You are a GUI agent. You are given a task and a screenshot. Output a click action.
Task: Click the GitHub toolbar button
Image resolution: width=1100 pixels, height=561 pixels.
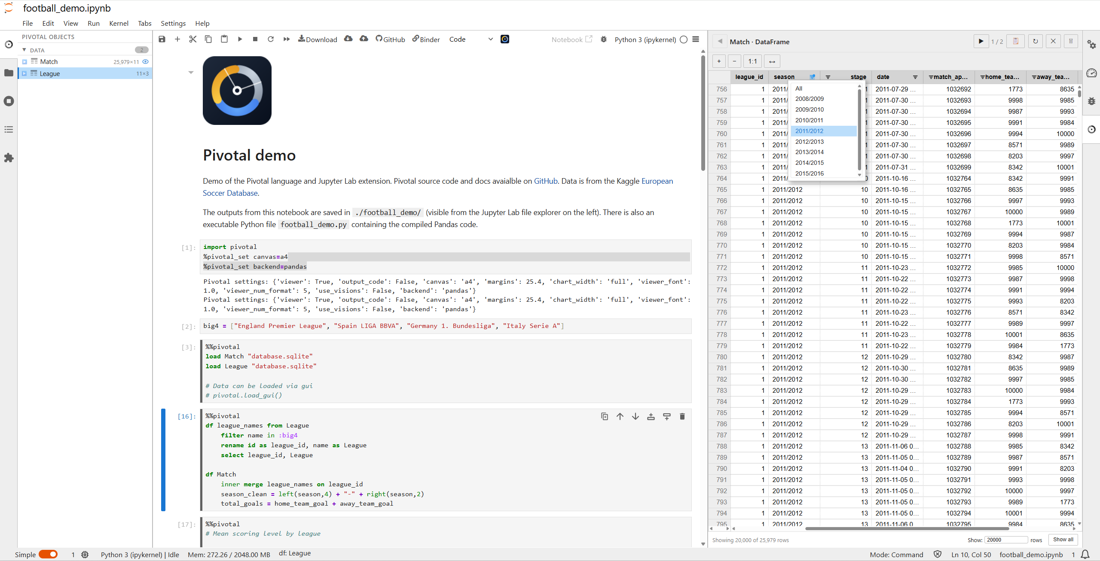point(390,39)
